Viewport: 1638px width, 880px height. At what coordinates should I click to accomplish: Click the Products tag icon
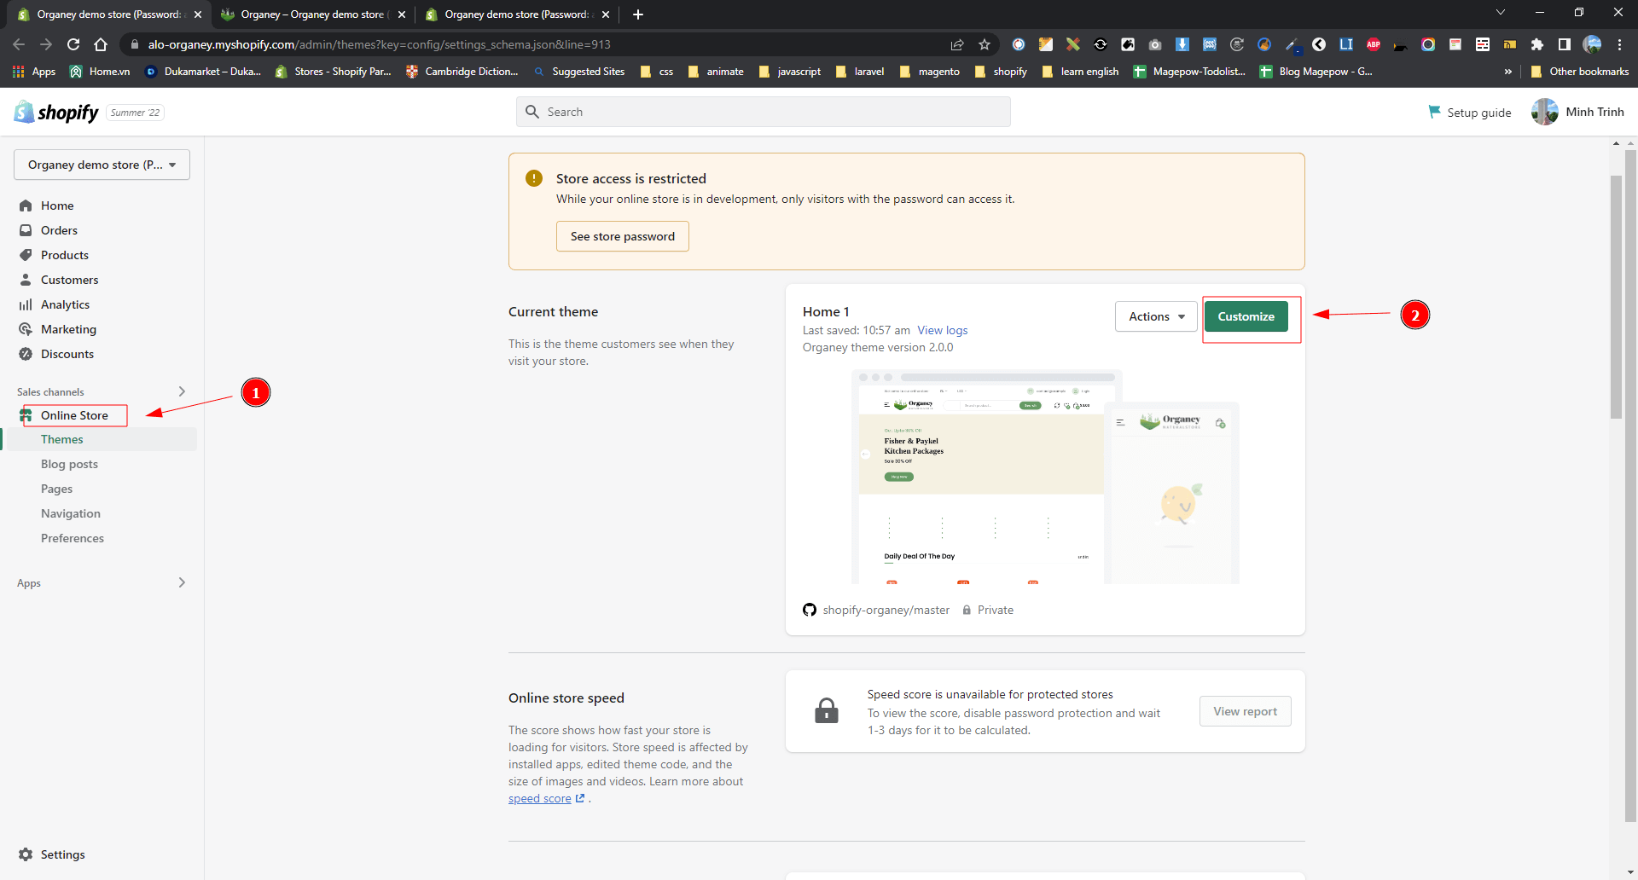tap(26, 255)
